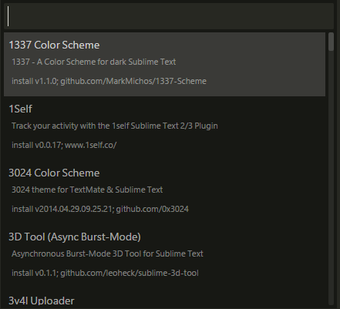Click the github.com/MarkMichos/1337-Scheme install line
Viewport: 340px width, 309px height.
click(109, 81)
